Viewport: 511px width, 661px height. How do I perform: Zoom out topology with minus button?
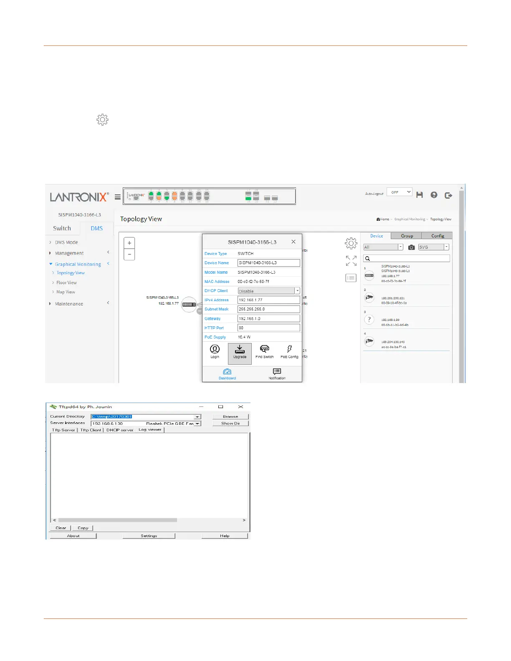point(129,254)
